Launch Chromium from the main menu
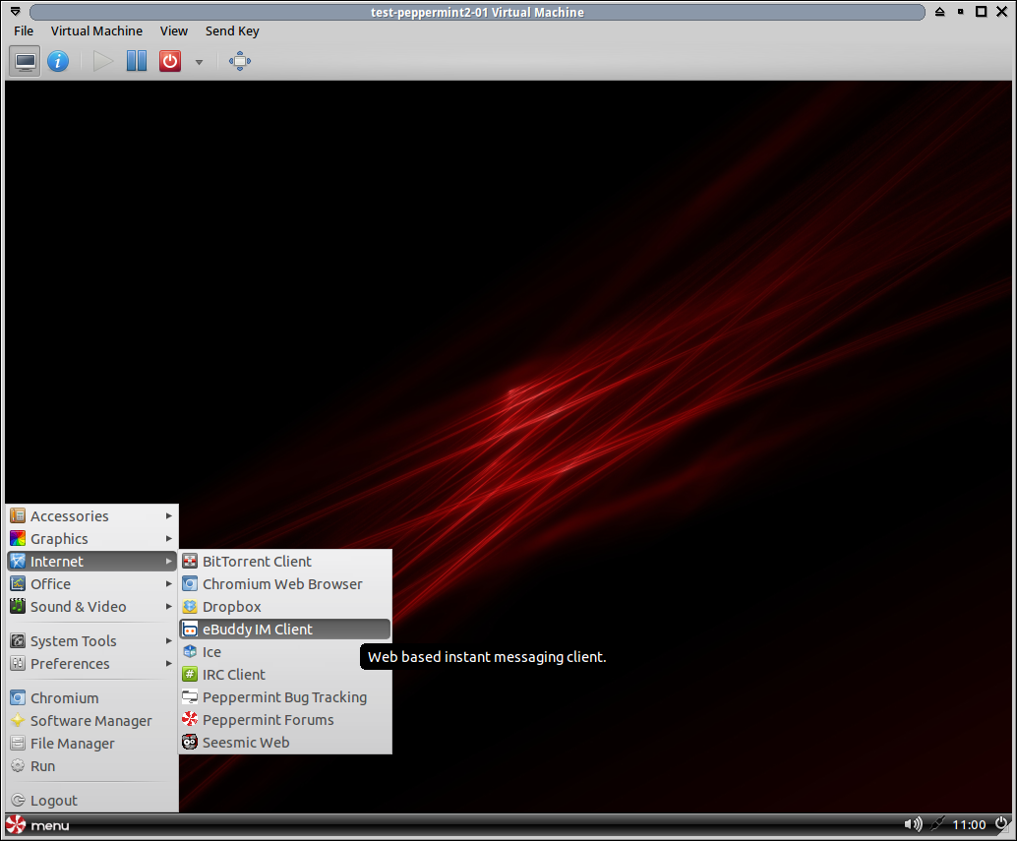 tap(91, 698)
